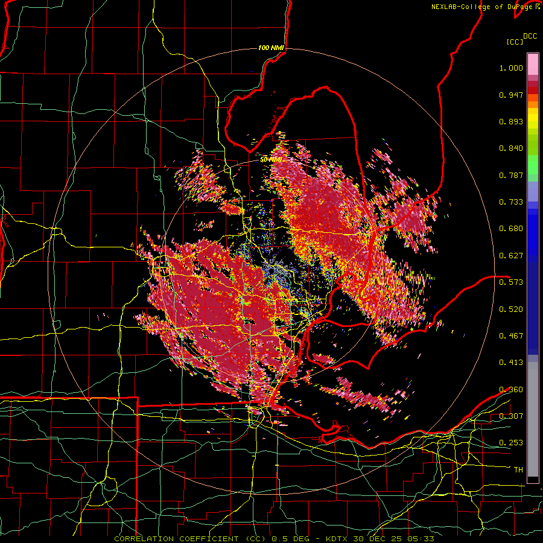Viewport: 543px width, 543px height.
Task: Click the 0.307 scale value
Action: [x=511, y=416]
